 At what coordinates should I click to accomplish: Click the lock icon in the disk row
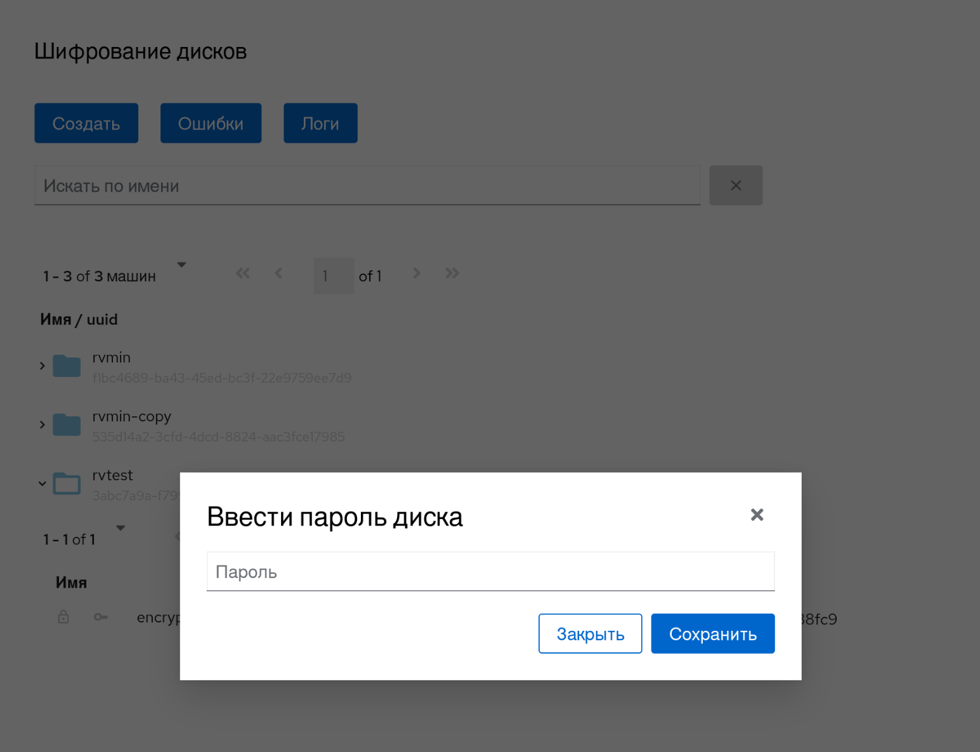pos(63,617)
